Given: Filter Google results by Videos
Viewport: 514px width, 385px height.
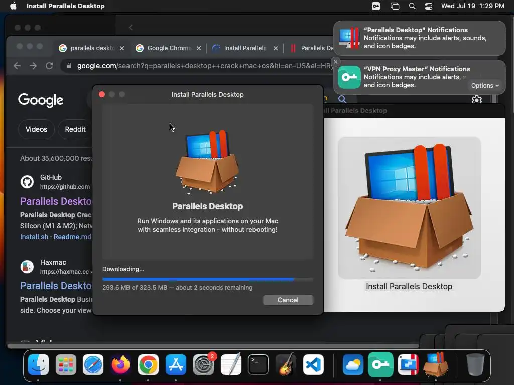Looking at the screenshot, I should click(x=36, y=129).
